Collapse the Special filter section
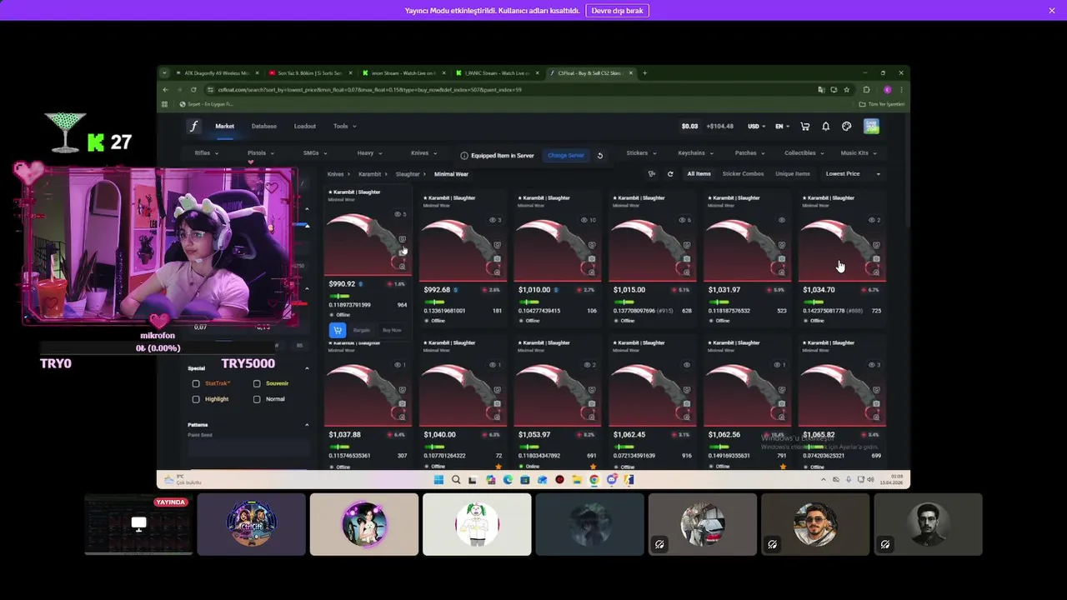This screenshot has height=600, width=1067. pos(307,368)
